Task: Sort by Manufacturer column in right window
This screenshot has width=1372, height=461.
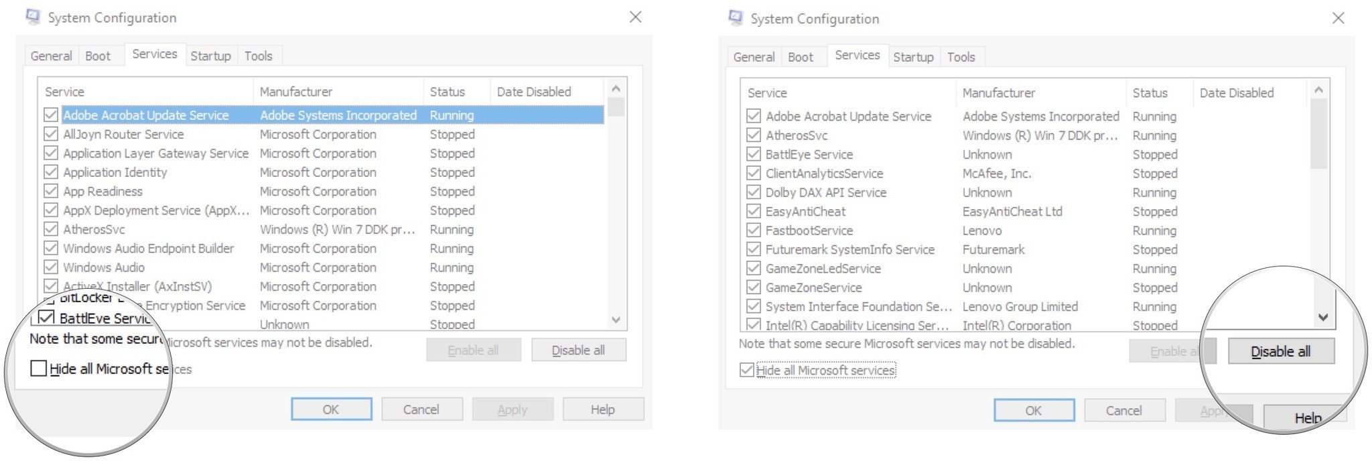Action: [x=1041, y=93]
